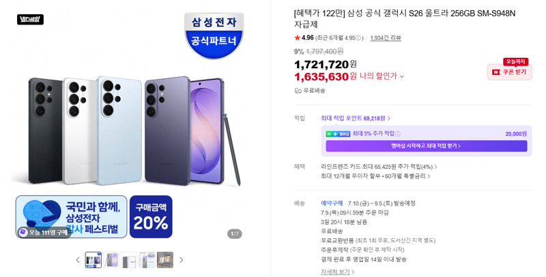This screenshot has width=546, height=277.
Task: Expand 최대 적립 포인트 69,218원 details
Action: click(x=355, y=118)
